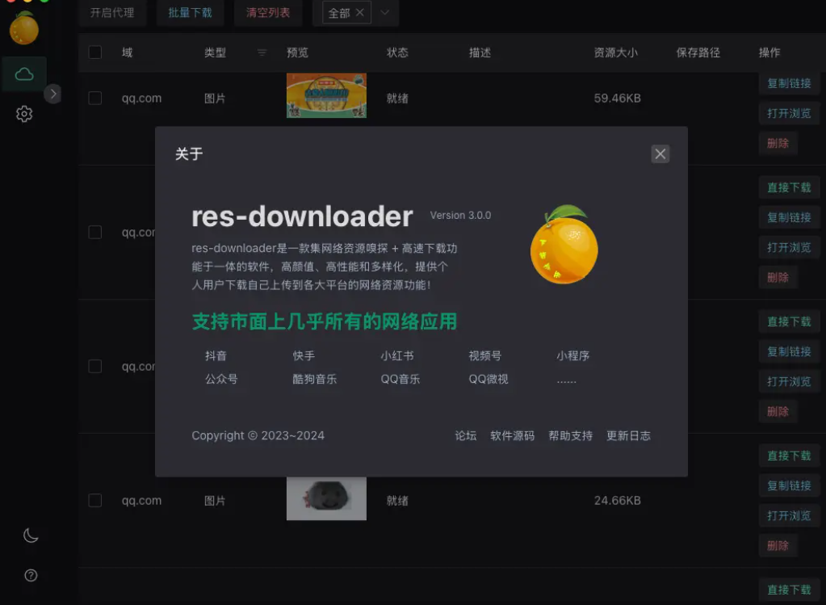The height and width of the screenshot is (605, 826).
Task: Click 酷狗音乐 in supported apps list
Action: (314, 379)
